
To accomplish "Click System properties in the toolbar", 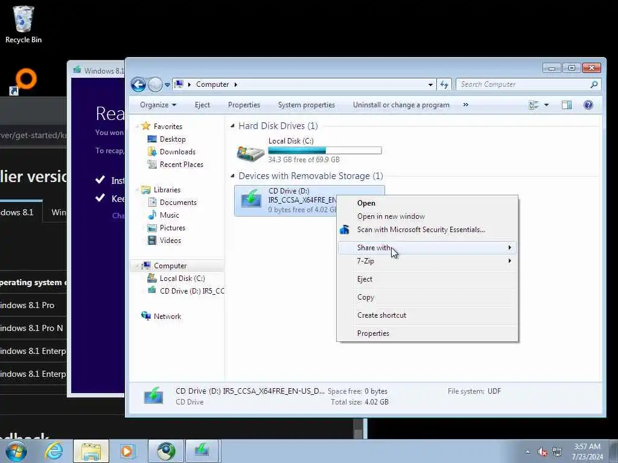I will tap(306, 105).
